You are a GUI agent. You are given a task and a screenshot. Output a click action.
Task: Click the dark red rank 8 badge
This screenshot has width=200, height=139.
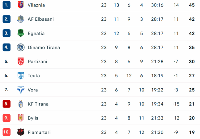pos(6,104)
